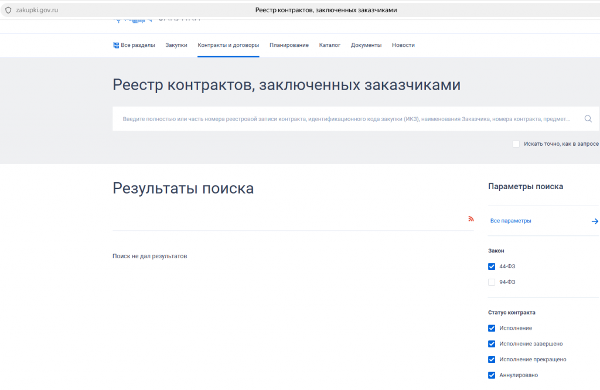Open the 'Закупки' menu

point(176,45)
